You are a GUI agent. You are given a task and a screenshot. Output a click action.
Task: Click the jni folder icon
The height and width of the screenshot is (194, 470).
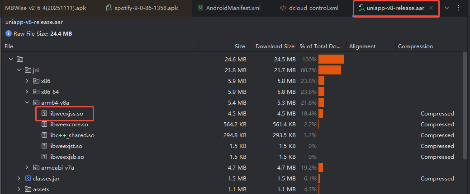click(28, 70)
